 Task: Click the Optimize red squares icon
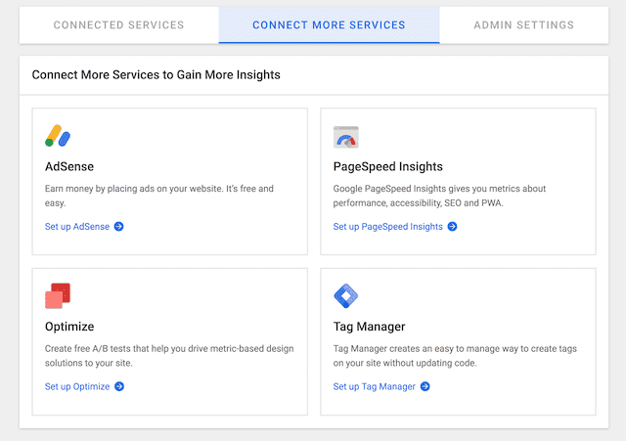pos(58,295)
